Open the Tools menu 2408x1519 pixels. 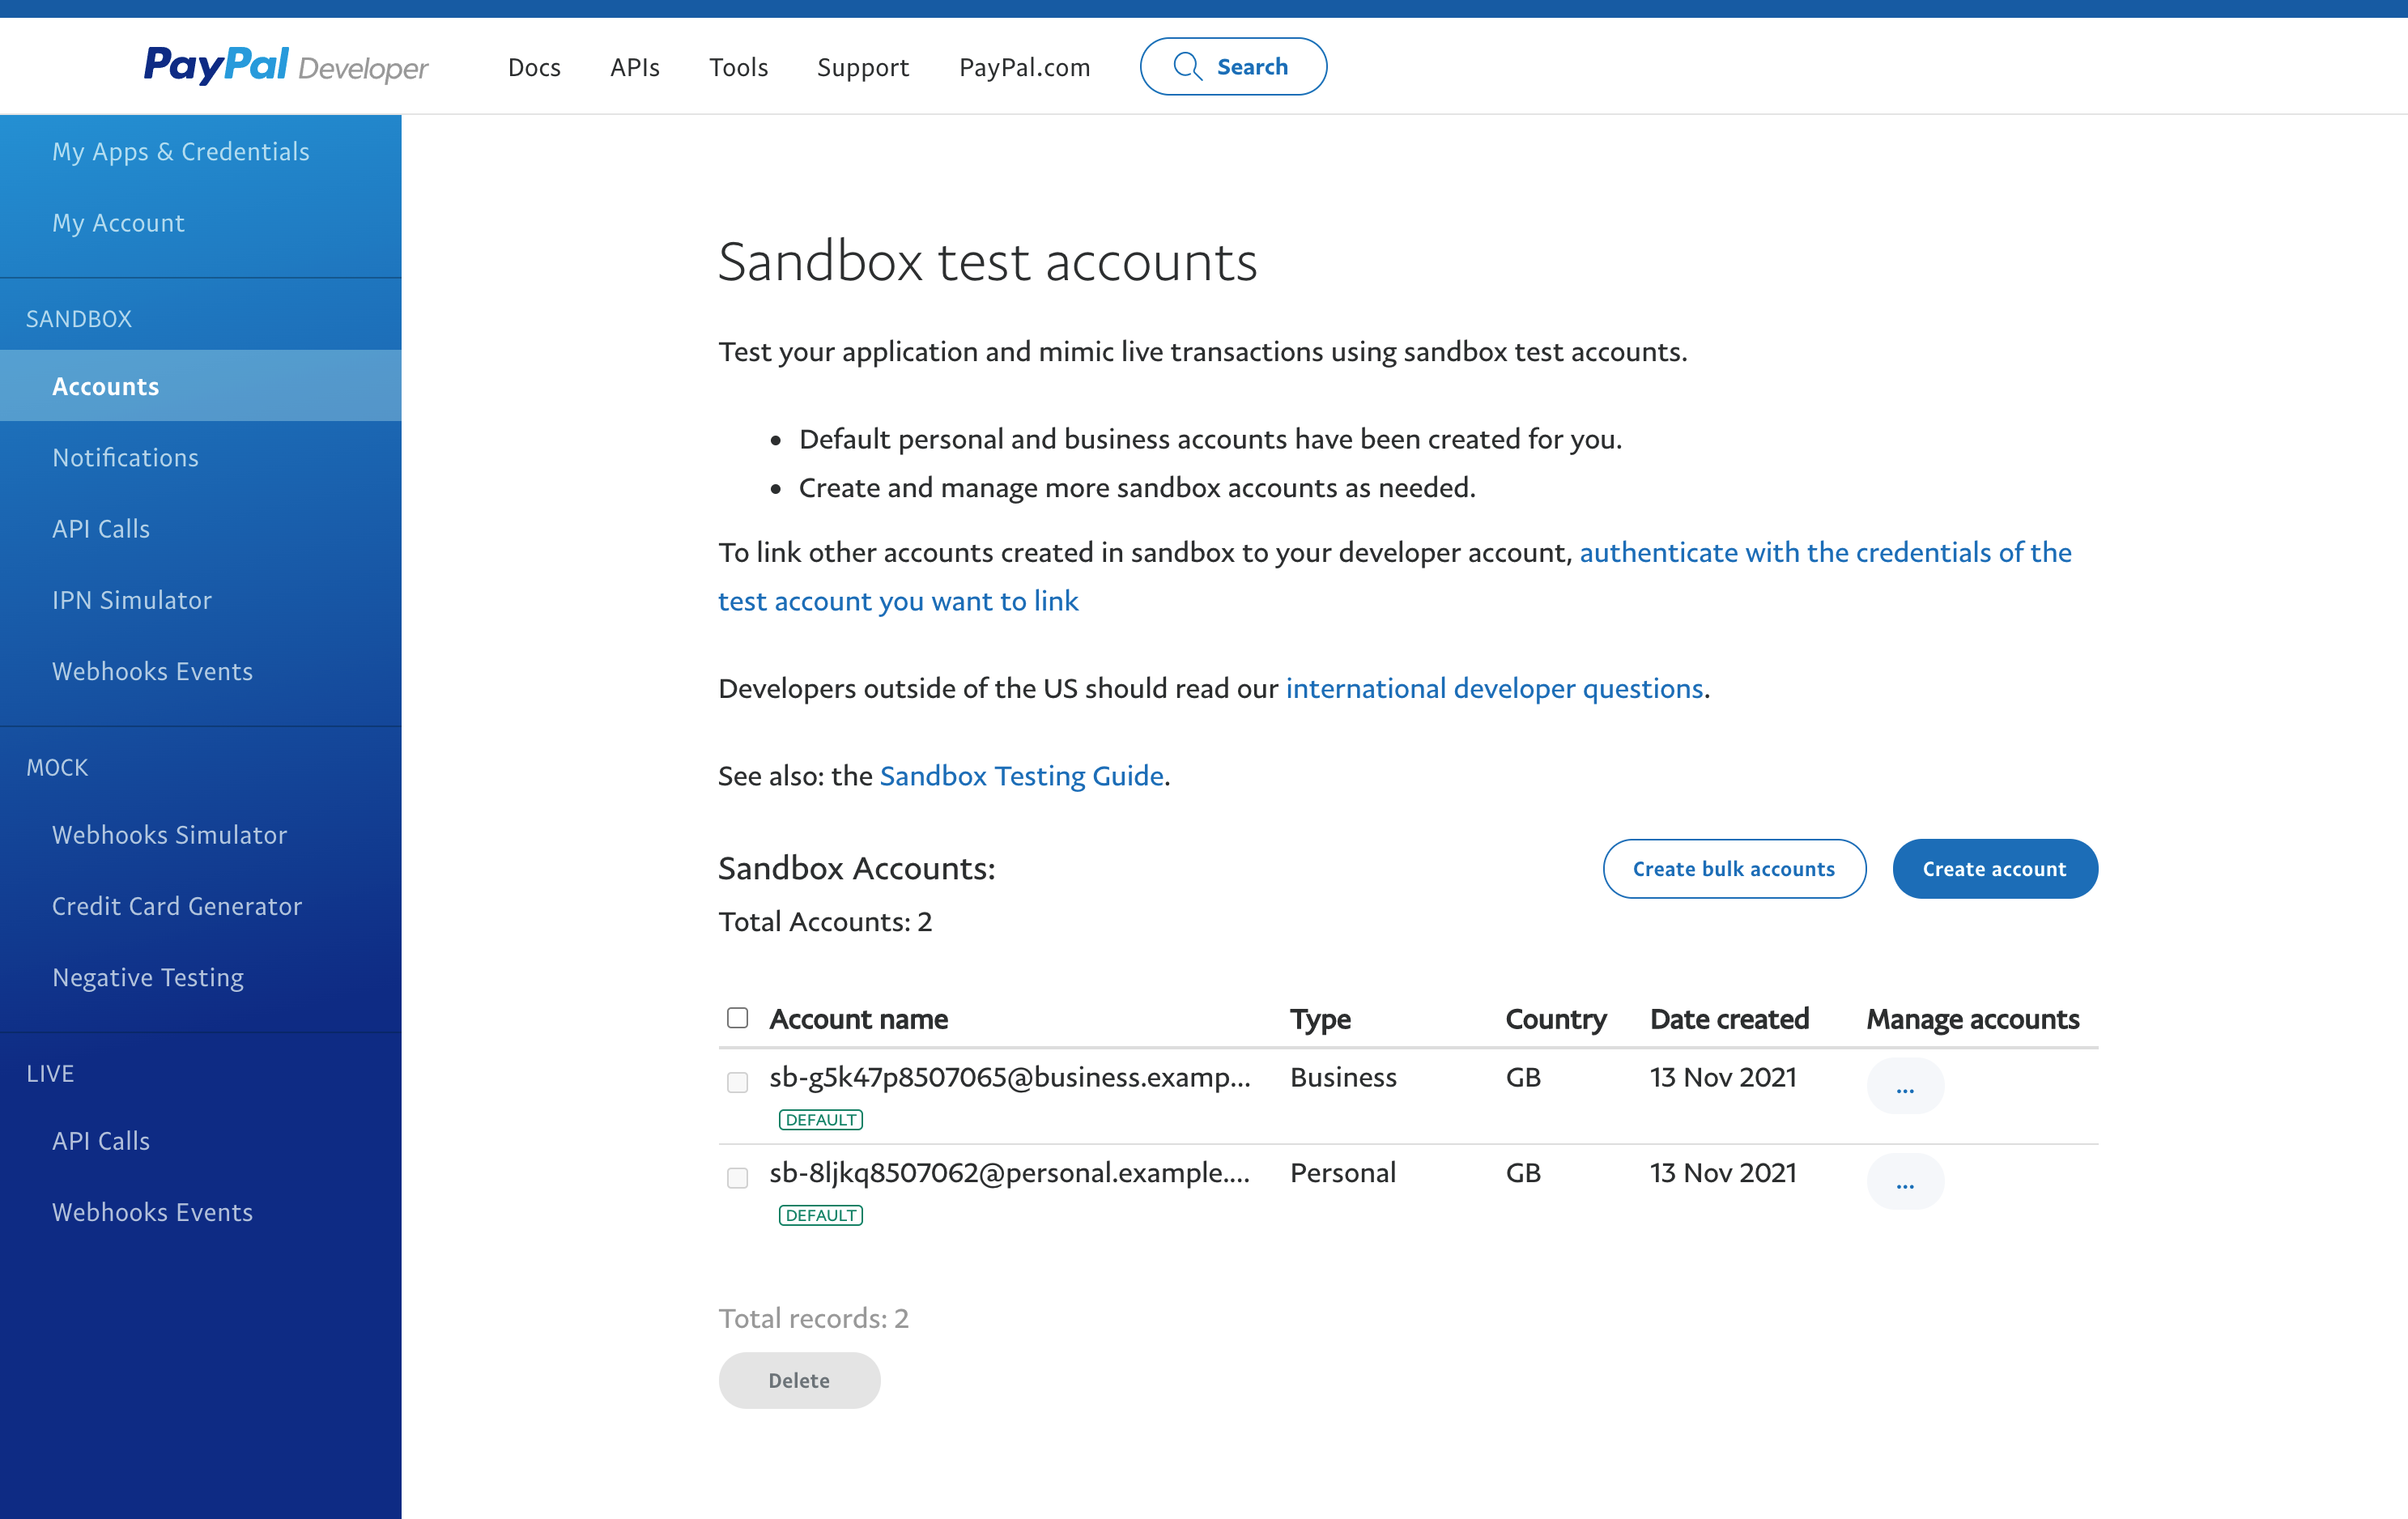click(x=738, y=67)
